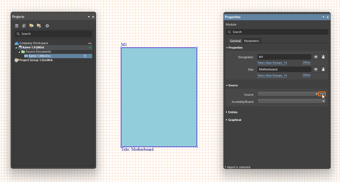Open the Source dropdown list

tap(316, 94)
